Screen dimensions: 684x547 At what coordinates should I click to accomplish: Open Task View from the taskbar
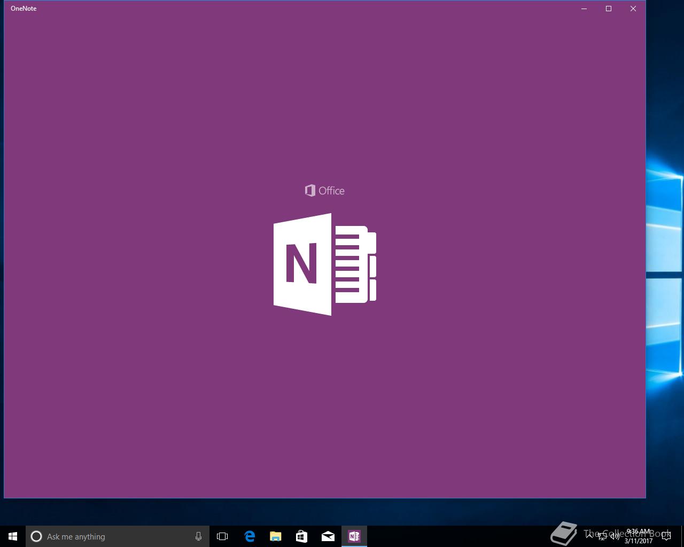coord(222,536)
